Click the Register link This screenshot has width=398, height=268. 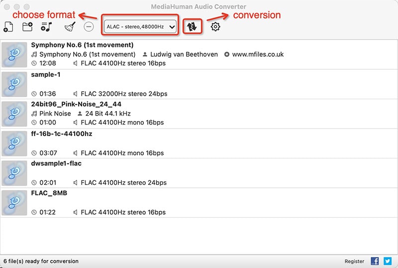coord(354,261)
